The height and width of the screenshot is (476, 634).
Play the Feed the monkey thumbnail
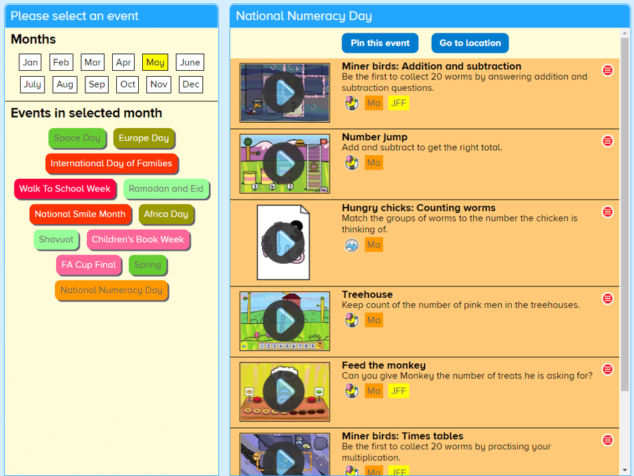coord(285,392)
